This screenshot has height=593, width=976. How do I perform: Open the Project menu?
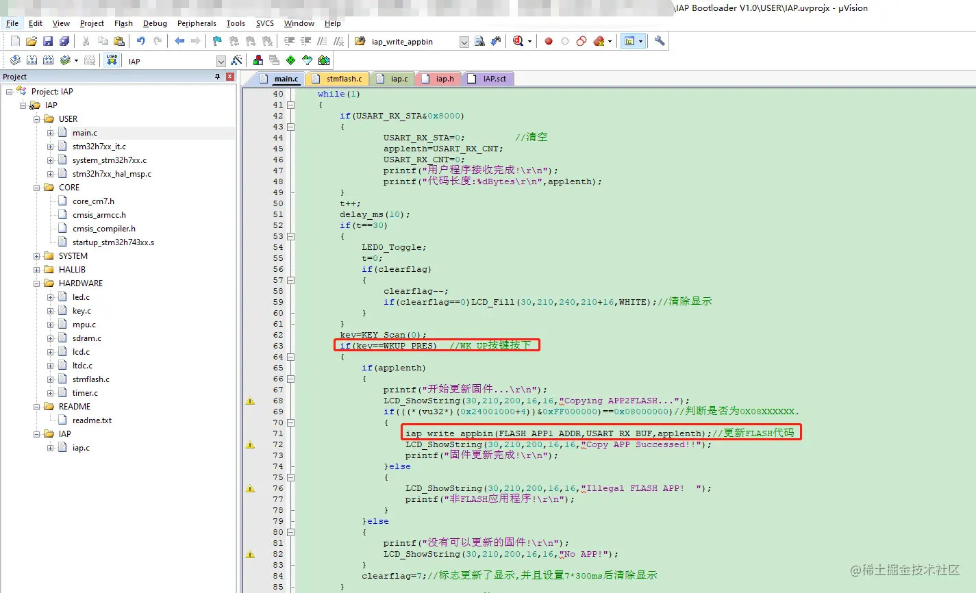pos(92,23)
